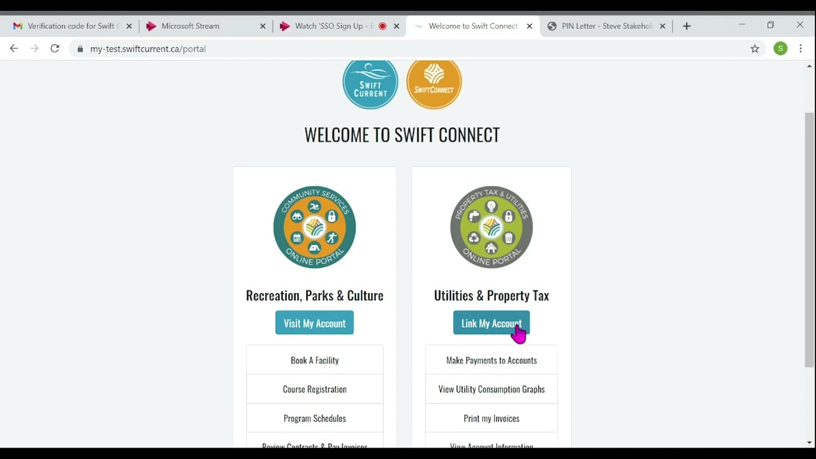Open Make Payments to Accounts
This screenshot has height=459, width=816.
[492, 360]
